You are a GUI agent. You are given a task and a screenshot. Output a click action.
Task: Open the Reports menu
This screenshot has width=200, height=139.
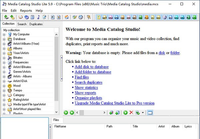tap(26, 11)
